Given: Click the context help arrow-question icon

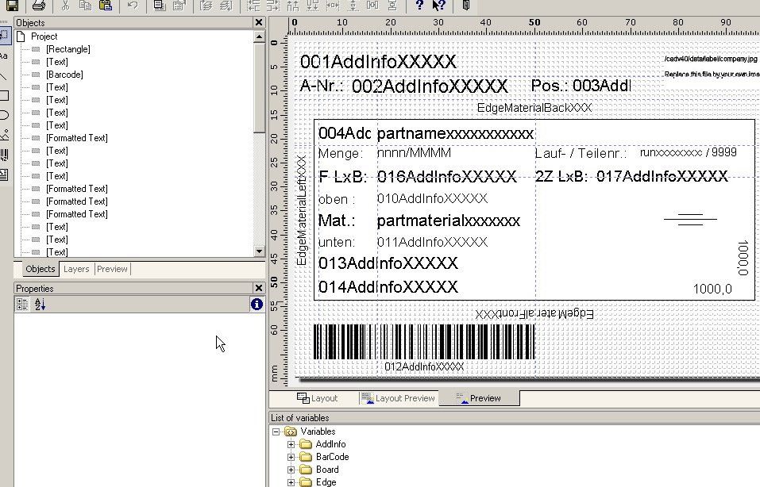Looking at the screenshot, I should pyautogui.click(x=439, y=5).
